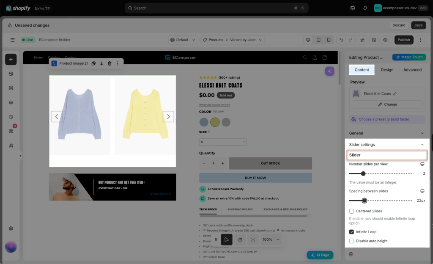The image size is (433, 264).
Task: Open the design brush tool in sidebar
Action: click(x=11, y=146)
